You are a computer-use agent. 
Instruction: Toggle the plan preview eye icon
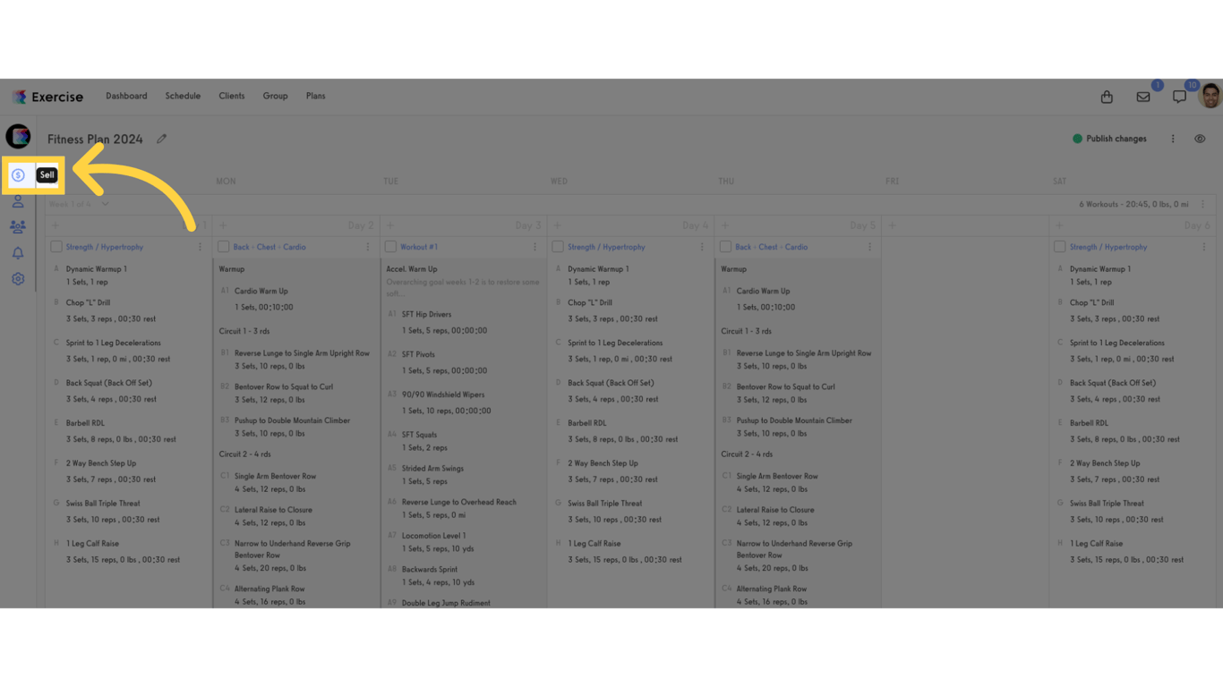pyautogui.click(x=1200, y=139)
